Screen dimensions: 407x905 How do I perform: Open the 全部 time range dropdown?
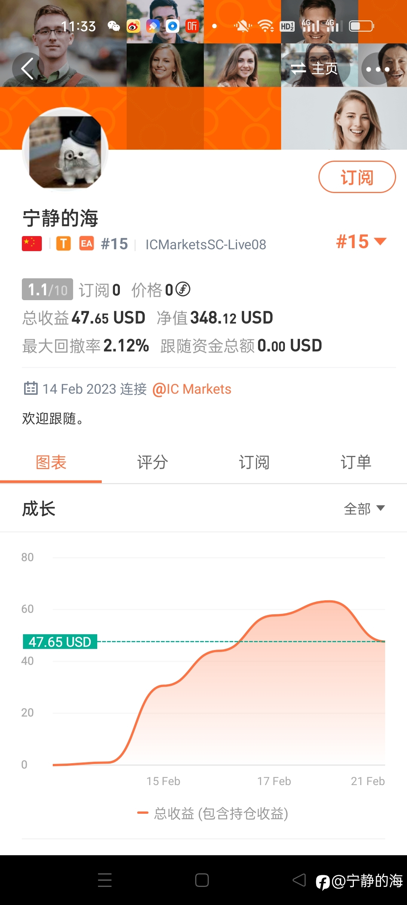pos(364,508)
